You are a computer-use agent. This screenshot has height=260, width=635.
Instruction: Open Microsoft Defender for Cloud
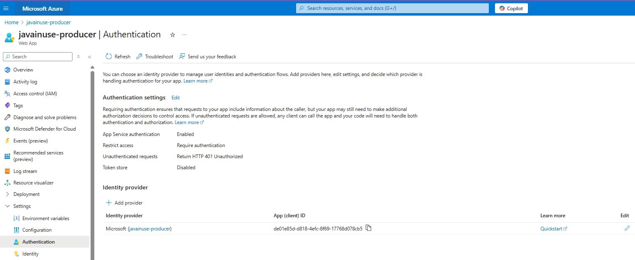(44, 129)
